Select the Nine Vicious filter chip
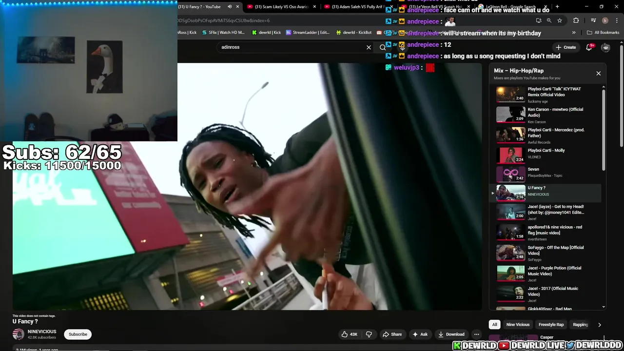The height and width of the screenshot is (351, 624). (518, 325)
